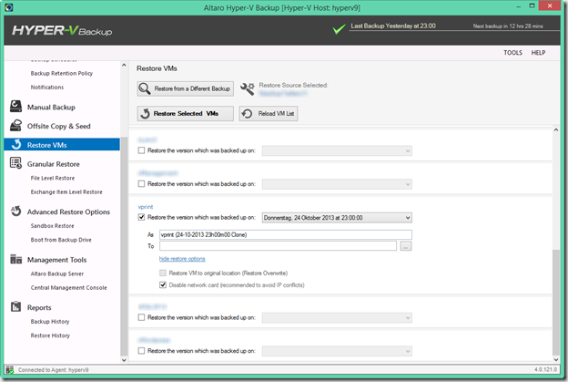
Task: Click the Manual Backup icon in sidebar
Action: pos(16,107)
